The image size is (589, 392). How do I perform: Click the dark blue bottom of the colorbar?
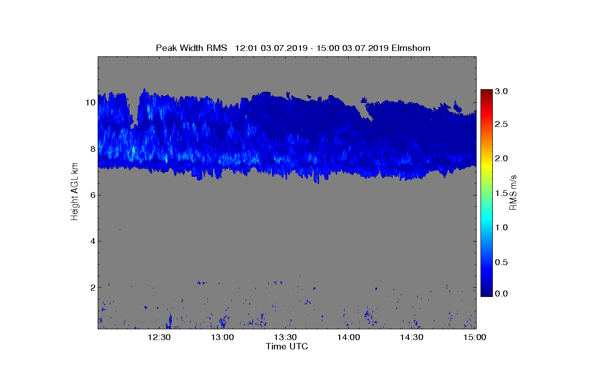(x=486, y=293)
